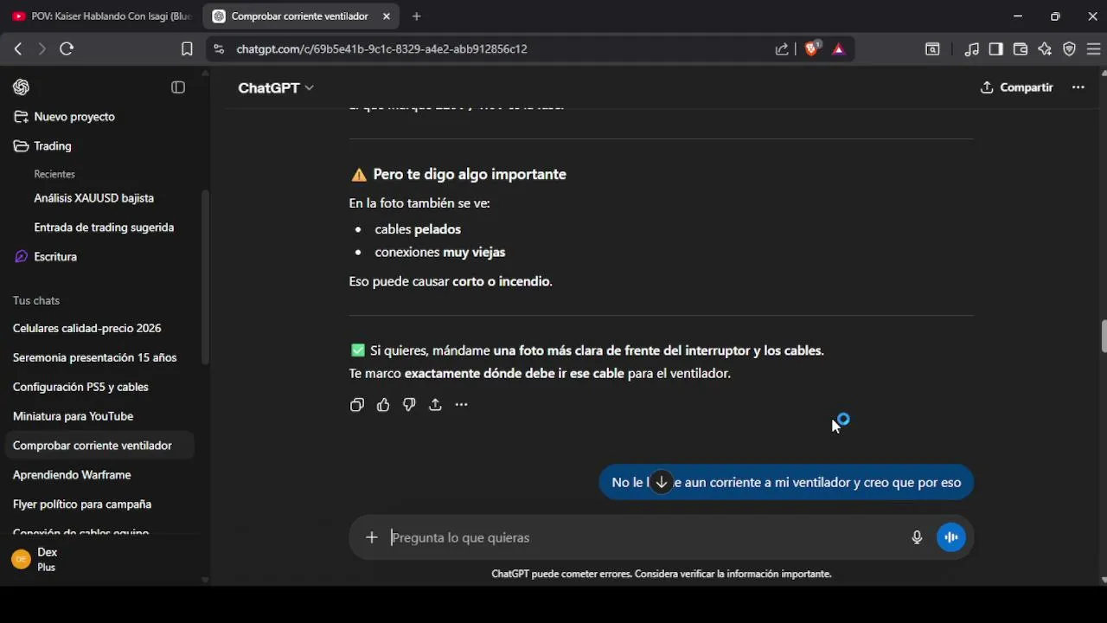Open Brave VPN shield icon

click(x=1069, y=49)
